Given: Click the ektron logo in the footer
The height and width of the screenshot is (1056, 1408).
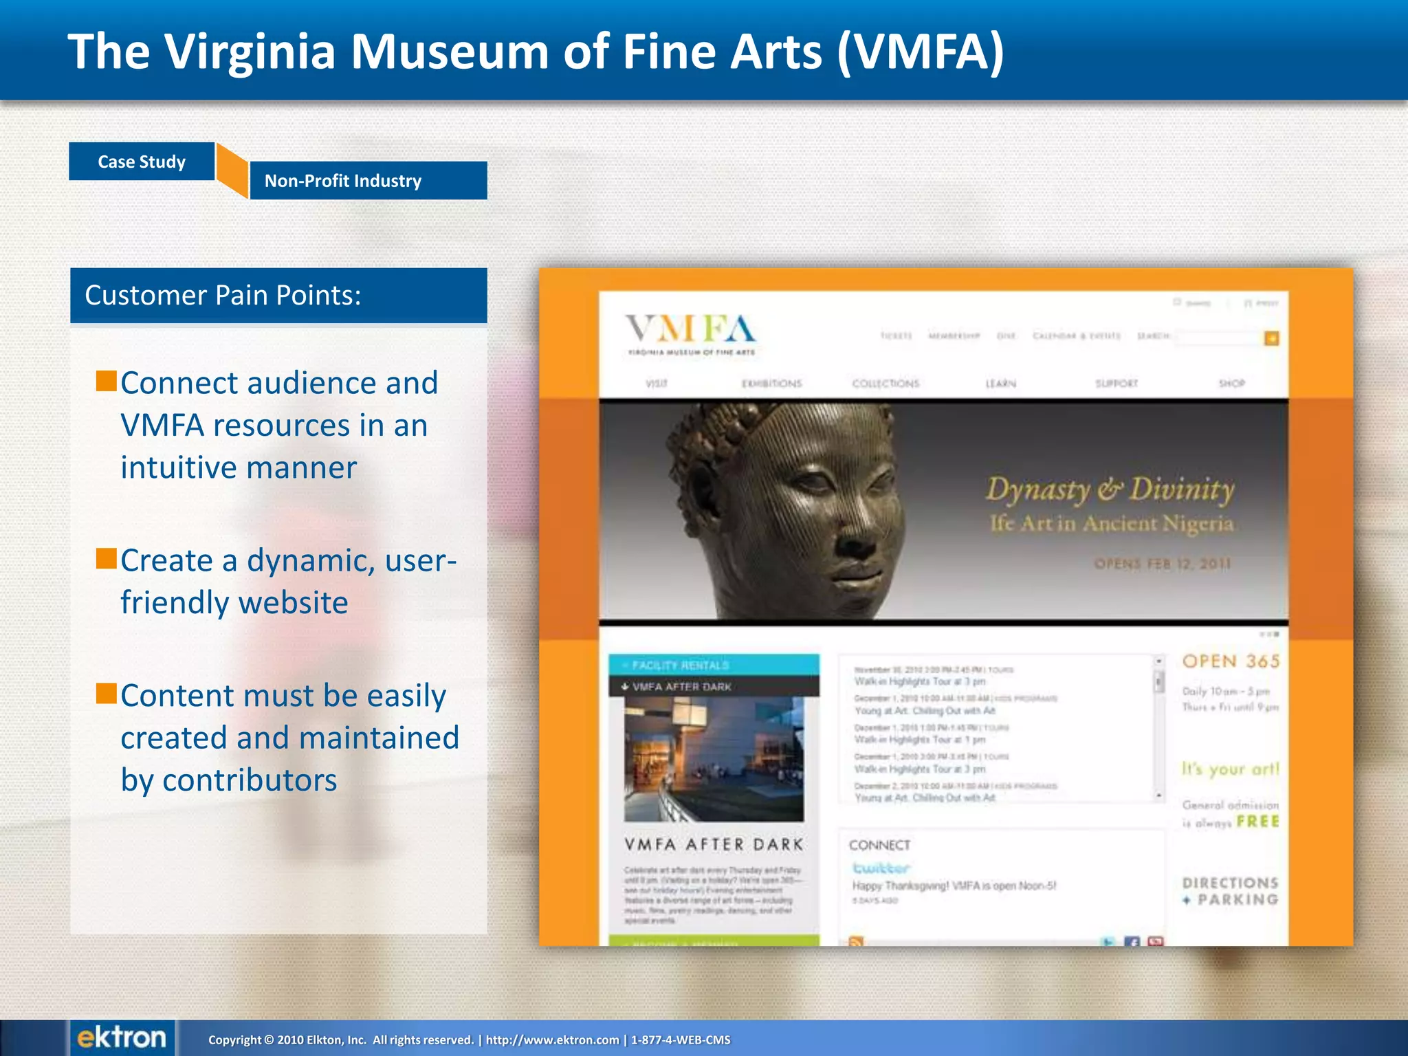Looking at the screenshot, I should 122,1037.
